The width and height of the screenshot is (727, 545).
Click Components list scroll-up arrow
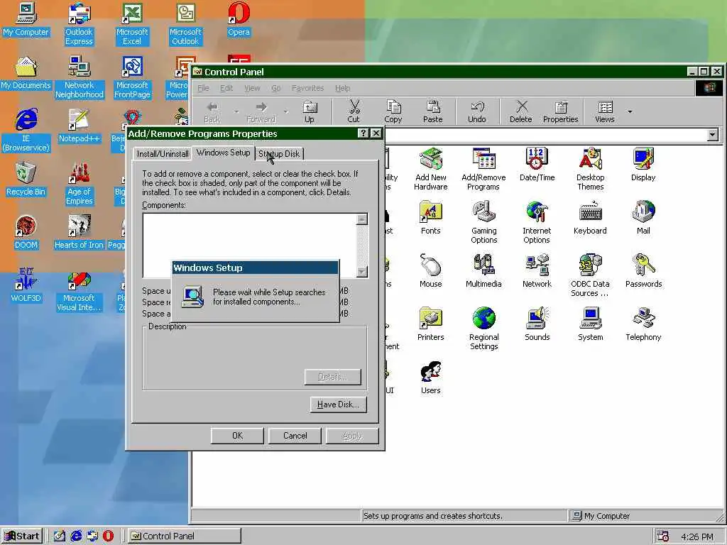362,219
